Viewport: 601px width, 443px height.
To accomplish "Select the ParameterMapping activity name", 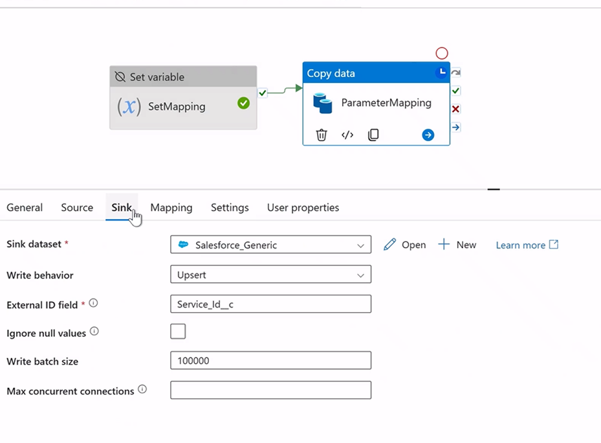I will [x=386, y=103].
